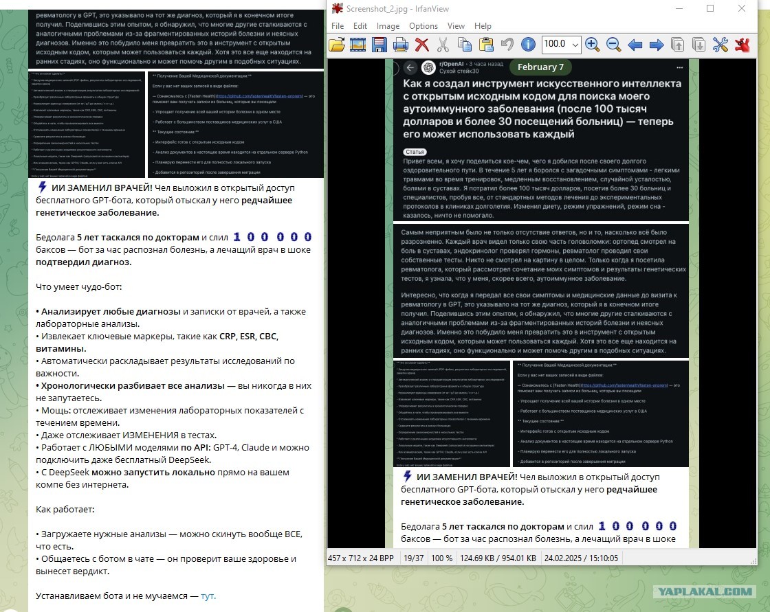Open IrfanView settings with the tools icon
This screenshot has height=612, width=770.
(x=720, y=45)
